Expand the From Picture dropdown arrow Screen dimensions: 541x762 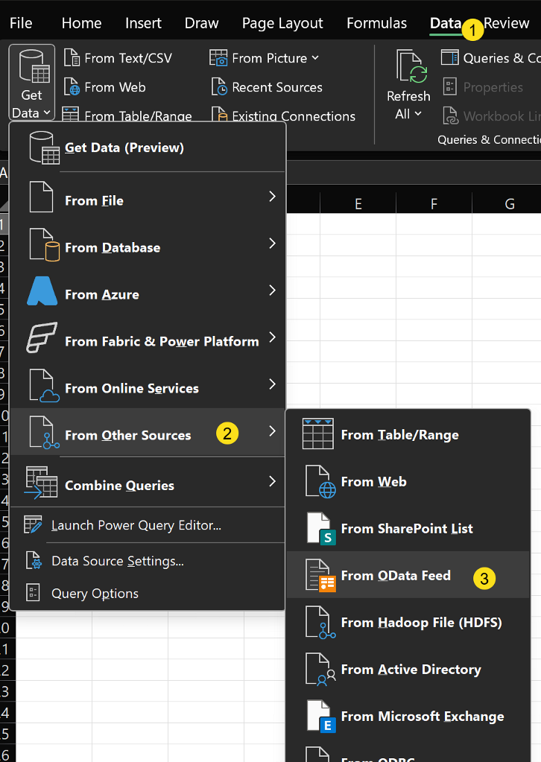tap(315, 58)
